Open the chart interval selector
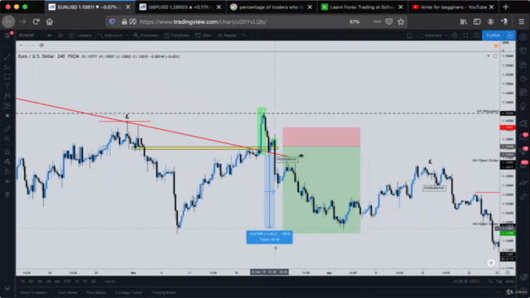Image resolution: width=530 pixels, height=298 pixels. (50, 36)
